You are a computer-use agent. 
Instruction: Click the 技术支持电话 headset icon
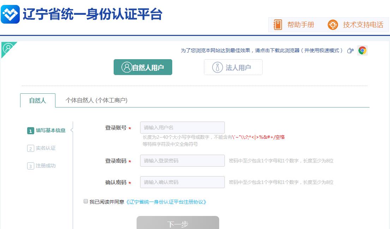pos(332,25)
